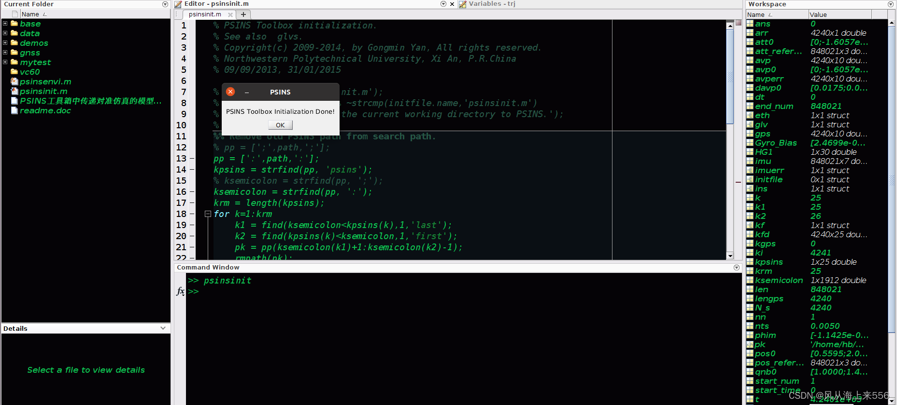This screenshot has height=405, width=897.
Task: Expand the mytest folder
Action: 5,62
